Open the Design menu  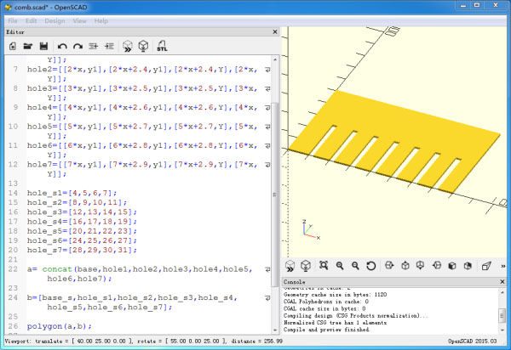click(x=55, y=20)
